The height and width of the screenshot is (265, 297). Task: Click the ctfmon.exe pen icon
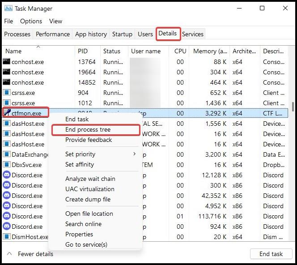click(x=7, y=113)
